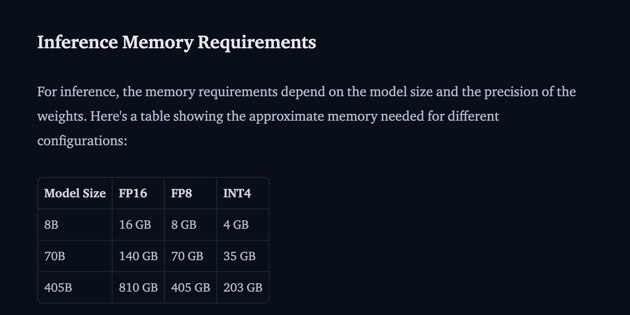The width and height of the screenshot is (630, 315).
Task: Click the FP16 column header
Action: [138, 193]
